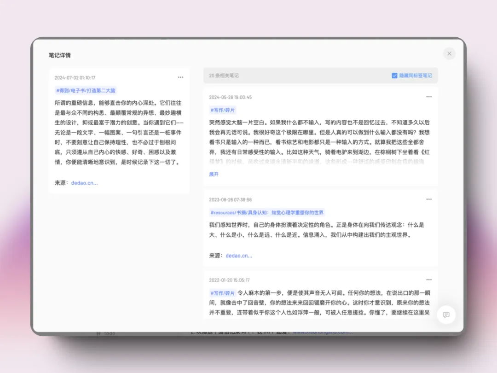Close the 笔记详情 dialog
Image resolution: width=497 pixels, height=373 pixels.
coord(449,53)
